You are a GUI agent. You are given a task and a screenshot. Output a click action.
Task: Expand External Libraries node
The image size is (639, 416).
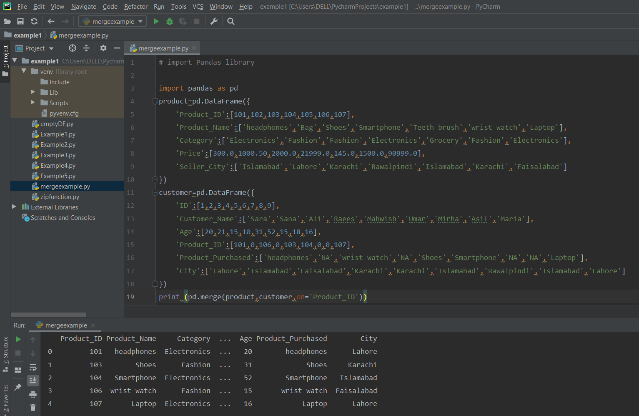pos(14,207)
